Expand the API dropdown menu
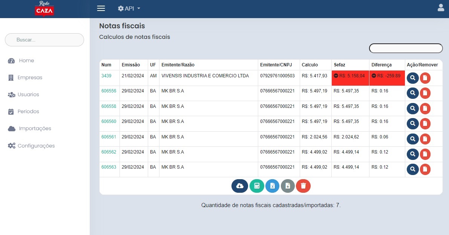449x235 pixels. [x=129, y=8]
